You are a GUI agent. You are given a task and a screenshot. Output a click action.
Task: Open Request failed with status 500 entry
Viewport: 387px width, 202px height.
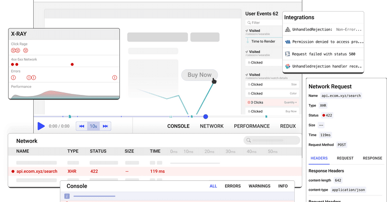point(323,54)
